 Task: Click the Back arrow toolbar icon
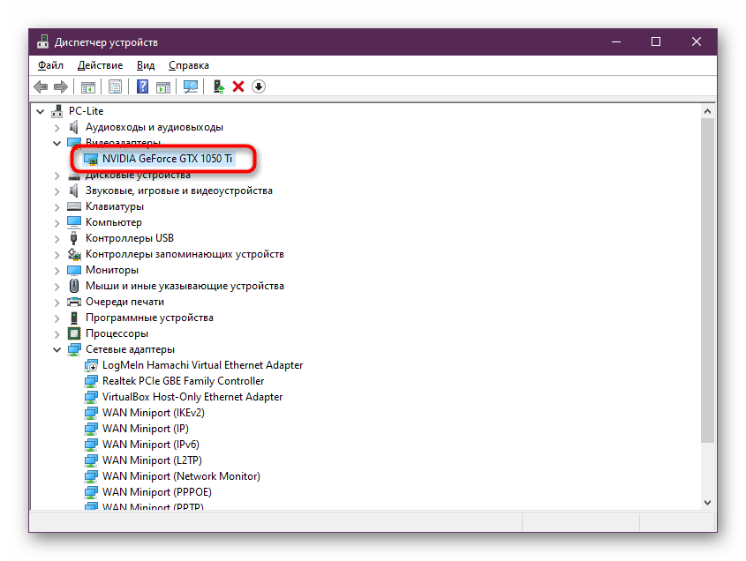click(41, 86)
